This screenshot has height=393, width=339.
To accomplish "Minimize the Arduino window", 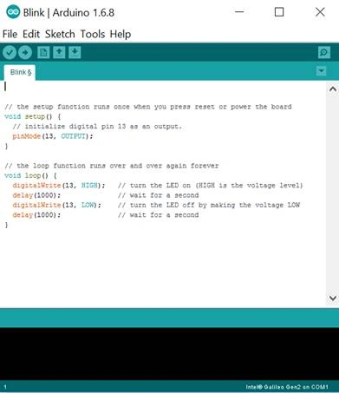I will [239, 12].
